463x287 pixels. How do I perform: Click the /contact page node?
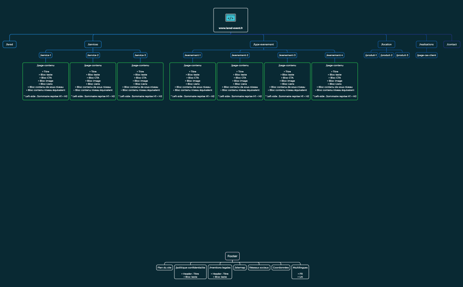tap(451, 44)
